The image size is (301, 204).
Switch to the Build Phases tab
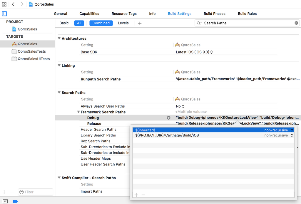(214, 14)
